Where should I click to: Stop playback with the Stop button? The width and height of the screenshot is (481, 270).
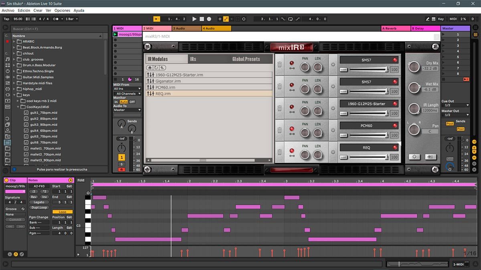click(x=202, y=19)
